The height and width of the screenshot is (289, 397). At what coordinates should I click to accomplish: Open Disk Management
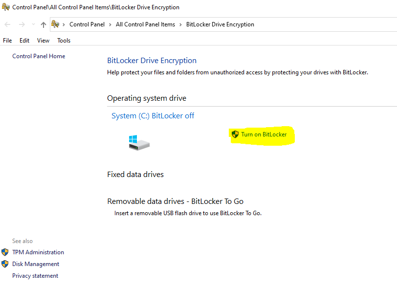click(36, 264)
